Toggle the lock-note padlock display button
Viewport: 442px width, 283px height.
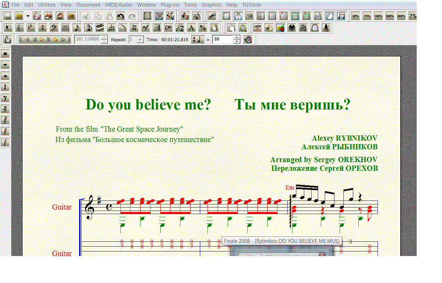click(x=238, y=16)
